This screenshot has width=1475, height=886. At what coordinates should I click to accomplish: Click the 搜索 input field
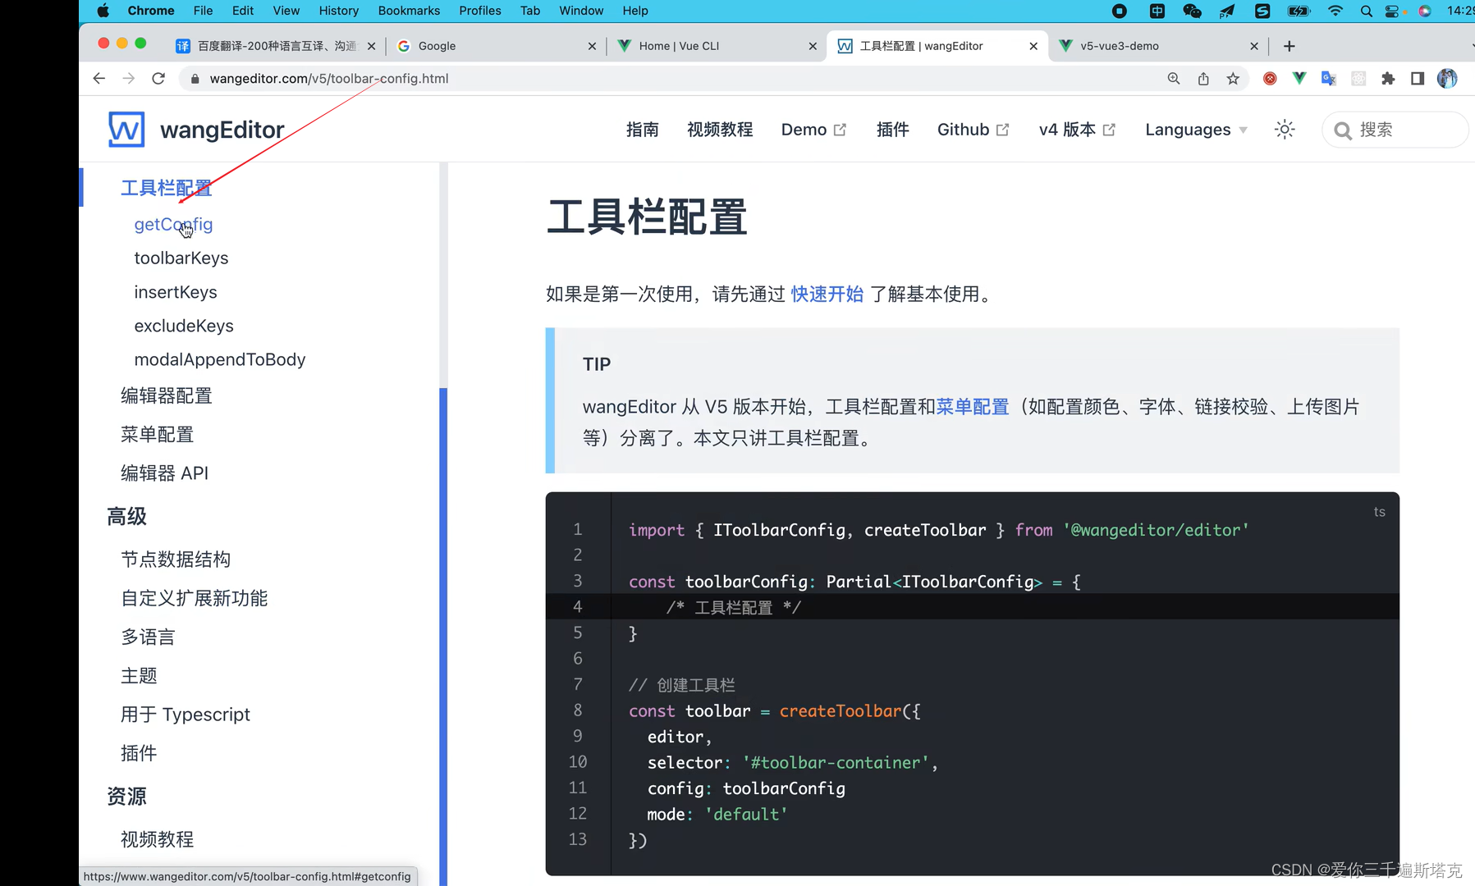point(1387,129)
